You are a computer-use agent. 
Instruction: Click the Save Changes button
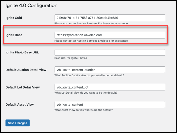17,123
